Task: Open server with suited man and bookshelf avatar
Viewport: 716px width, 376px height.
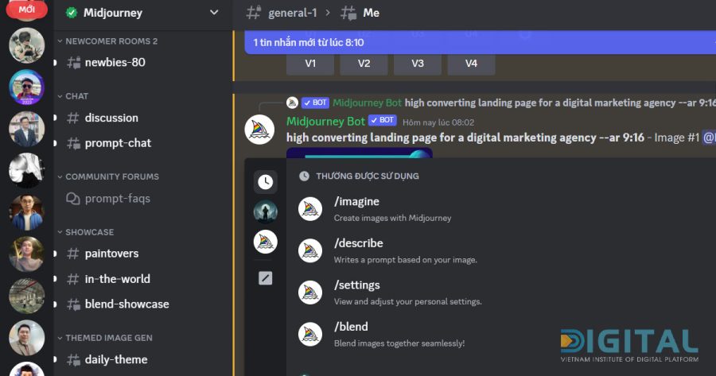Action: click(x=26, y=129)
